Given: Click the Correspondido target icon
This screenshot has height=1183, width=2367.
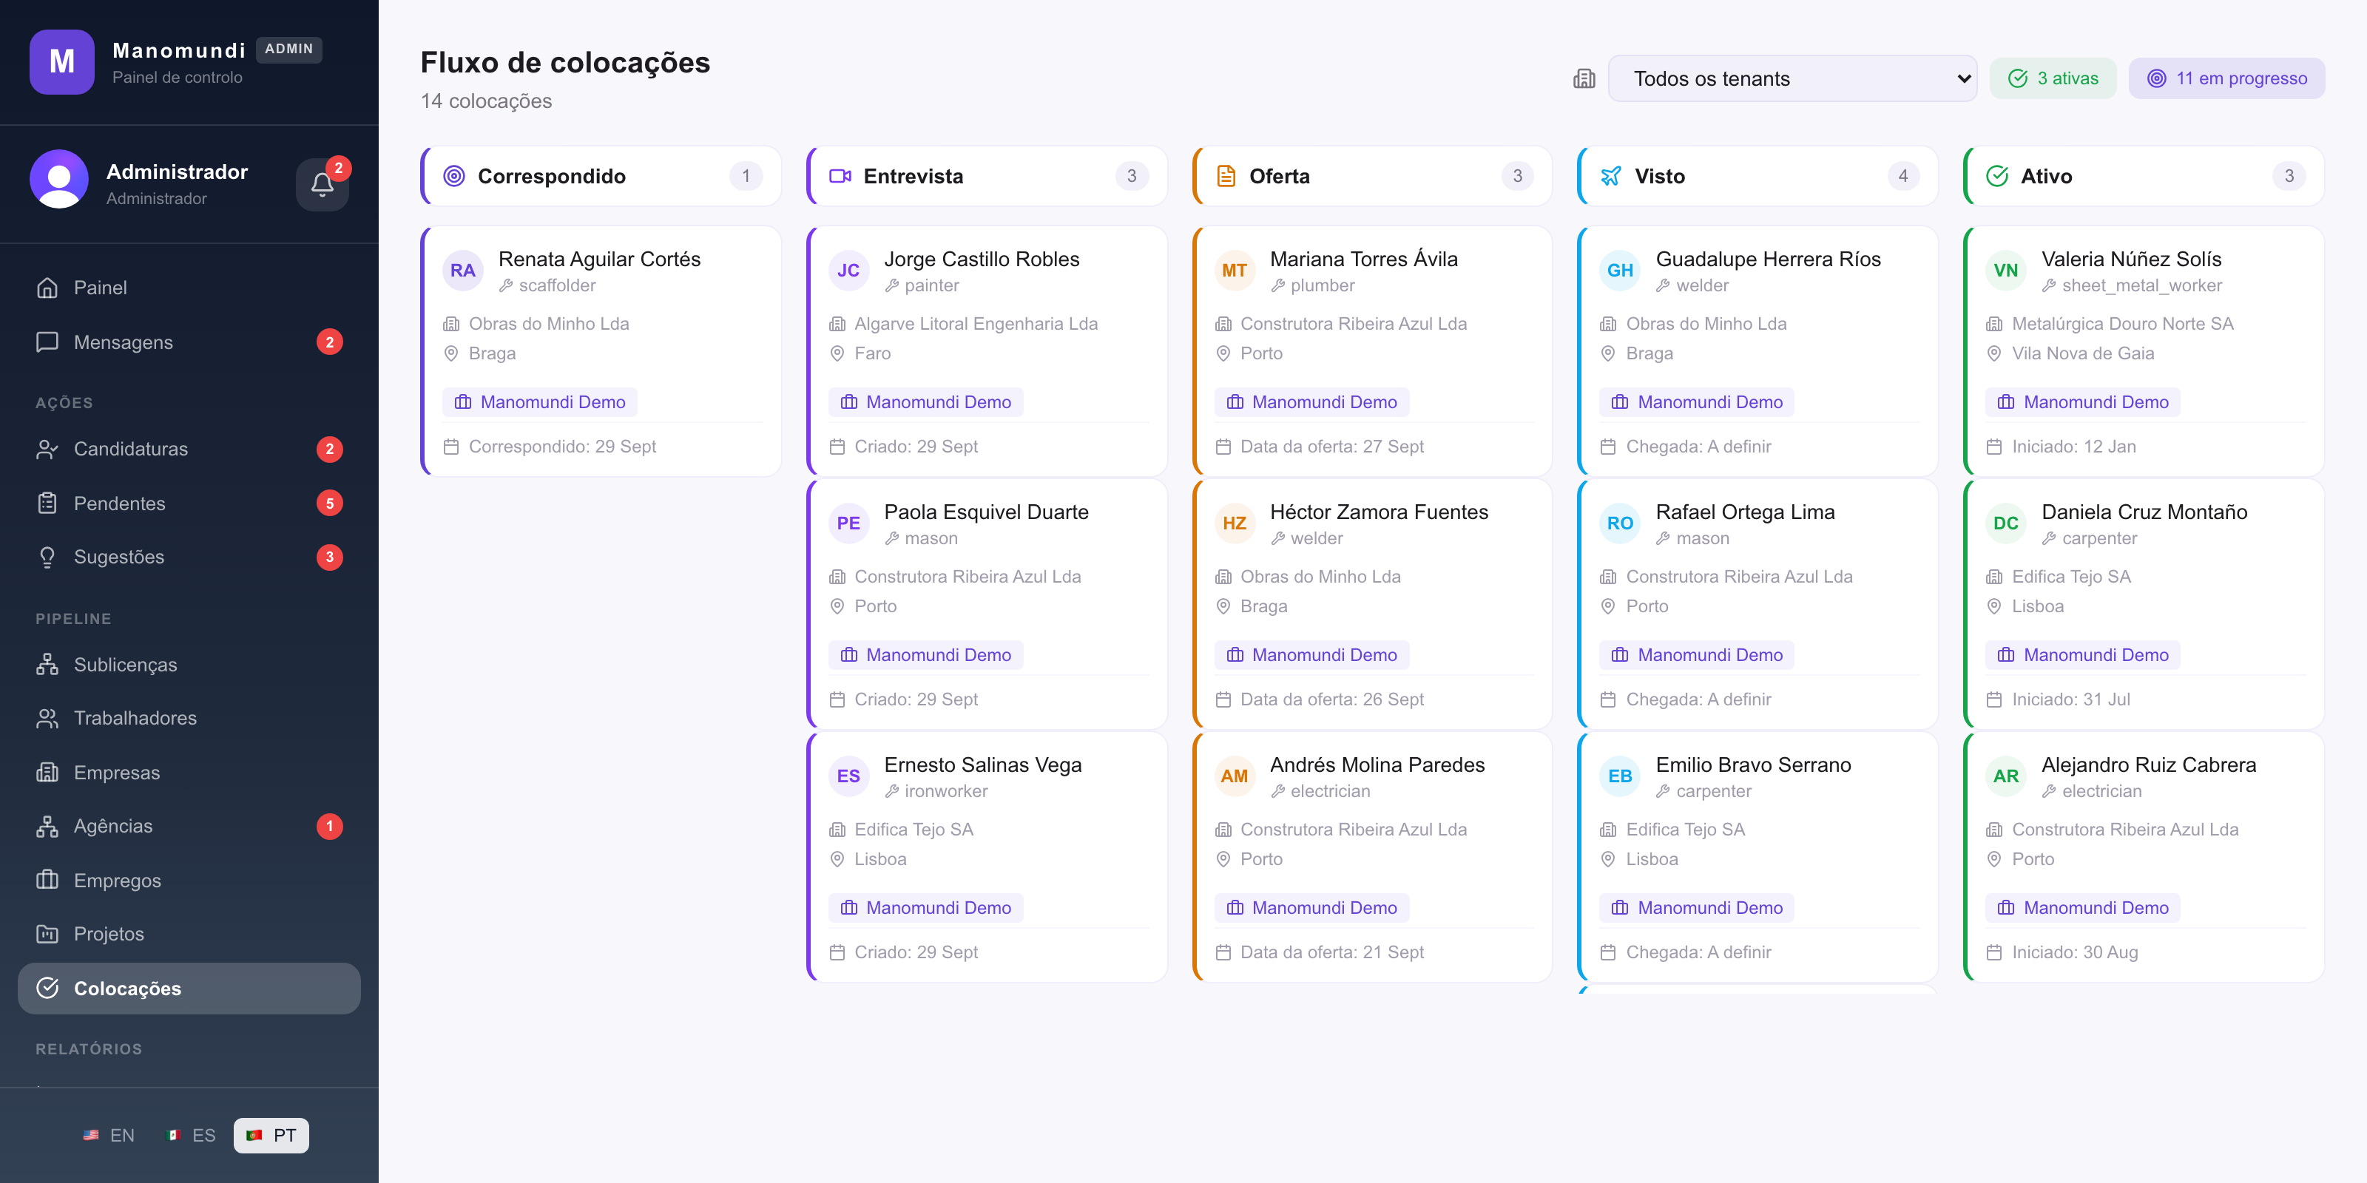Looking at the screenshot, I should [x=454, y=177].
